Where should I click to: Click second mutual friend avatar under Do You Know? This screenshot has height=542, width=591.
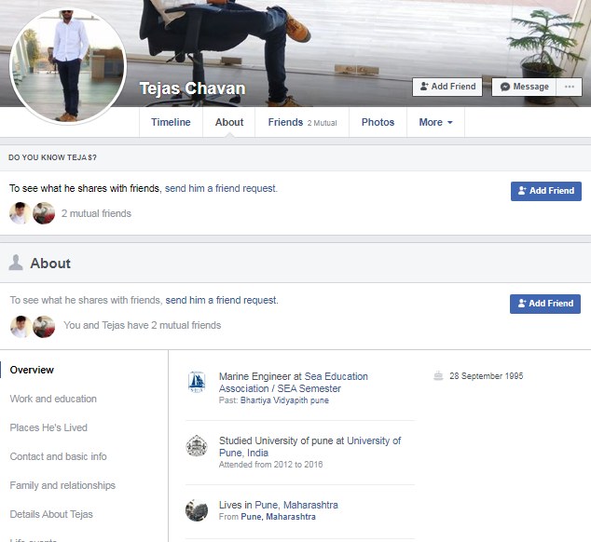44,213
